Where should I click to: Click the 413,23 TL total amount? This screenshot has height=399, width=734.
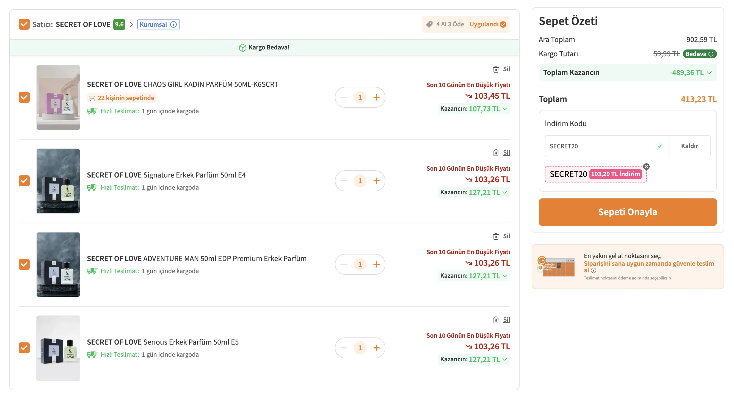699,99
